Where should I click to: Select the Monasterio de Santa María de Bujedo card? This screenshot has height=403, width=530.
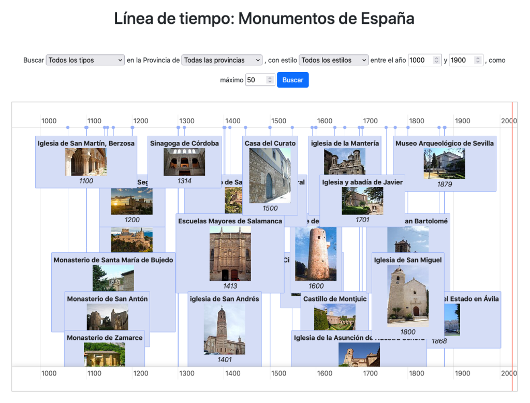pos(113,260)
